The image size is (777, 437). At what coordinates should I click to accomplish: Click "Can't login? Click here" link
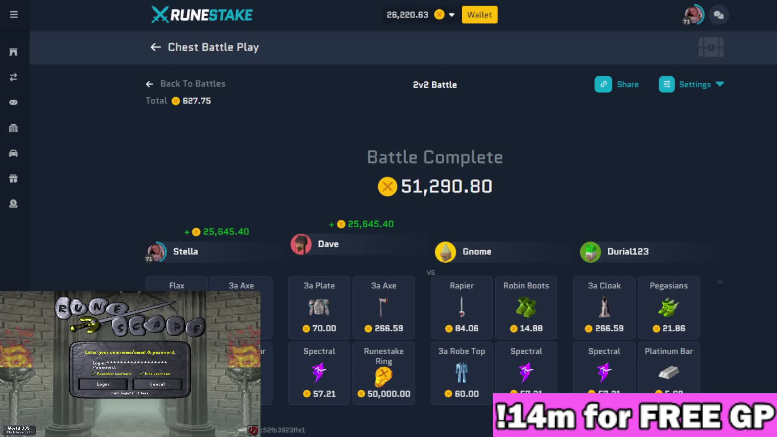pyautogui.click(x=130, y=393)
